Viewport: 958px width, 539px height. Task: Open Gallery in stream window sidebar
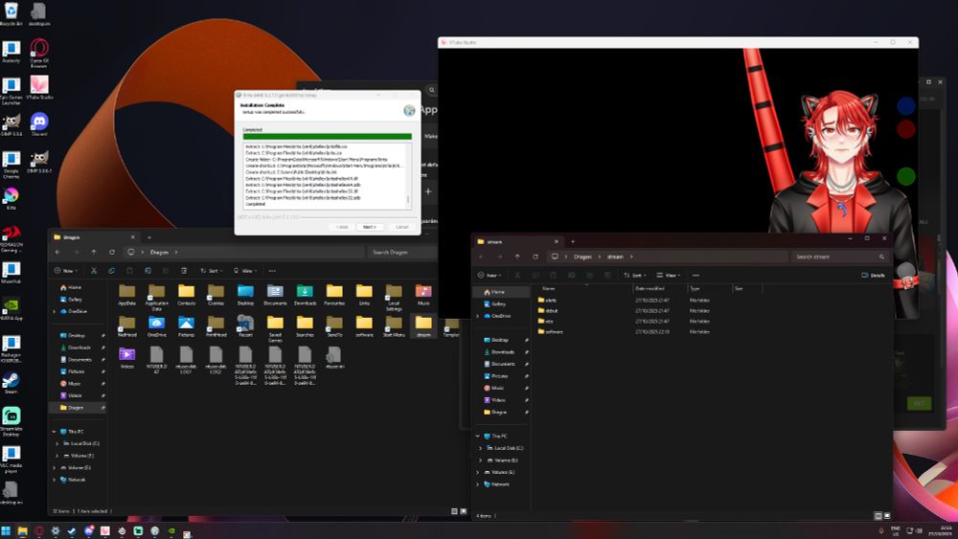(499, 304)
